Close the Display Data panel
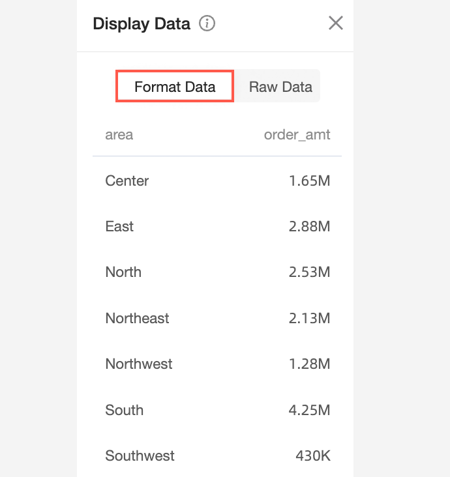450x477 pixels. point(335,23)
